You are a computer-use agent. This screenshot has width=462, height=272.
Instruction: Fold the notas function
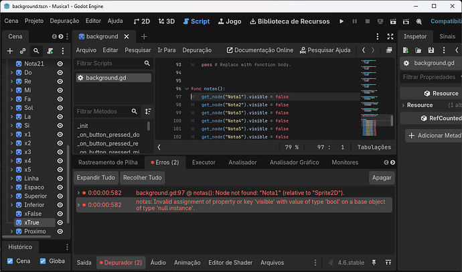point(187,88)
